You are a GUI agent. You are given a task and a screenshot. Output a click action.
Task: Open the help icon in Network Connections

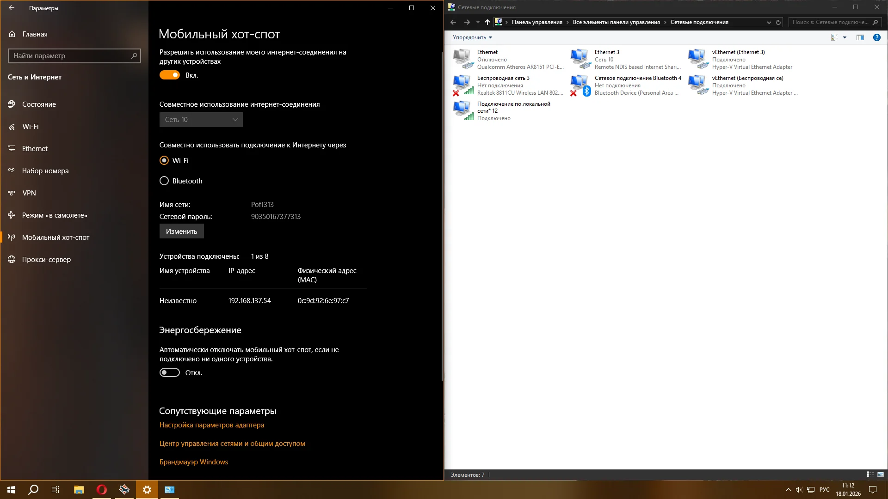[876, 37]
